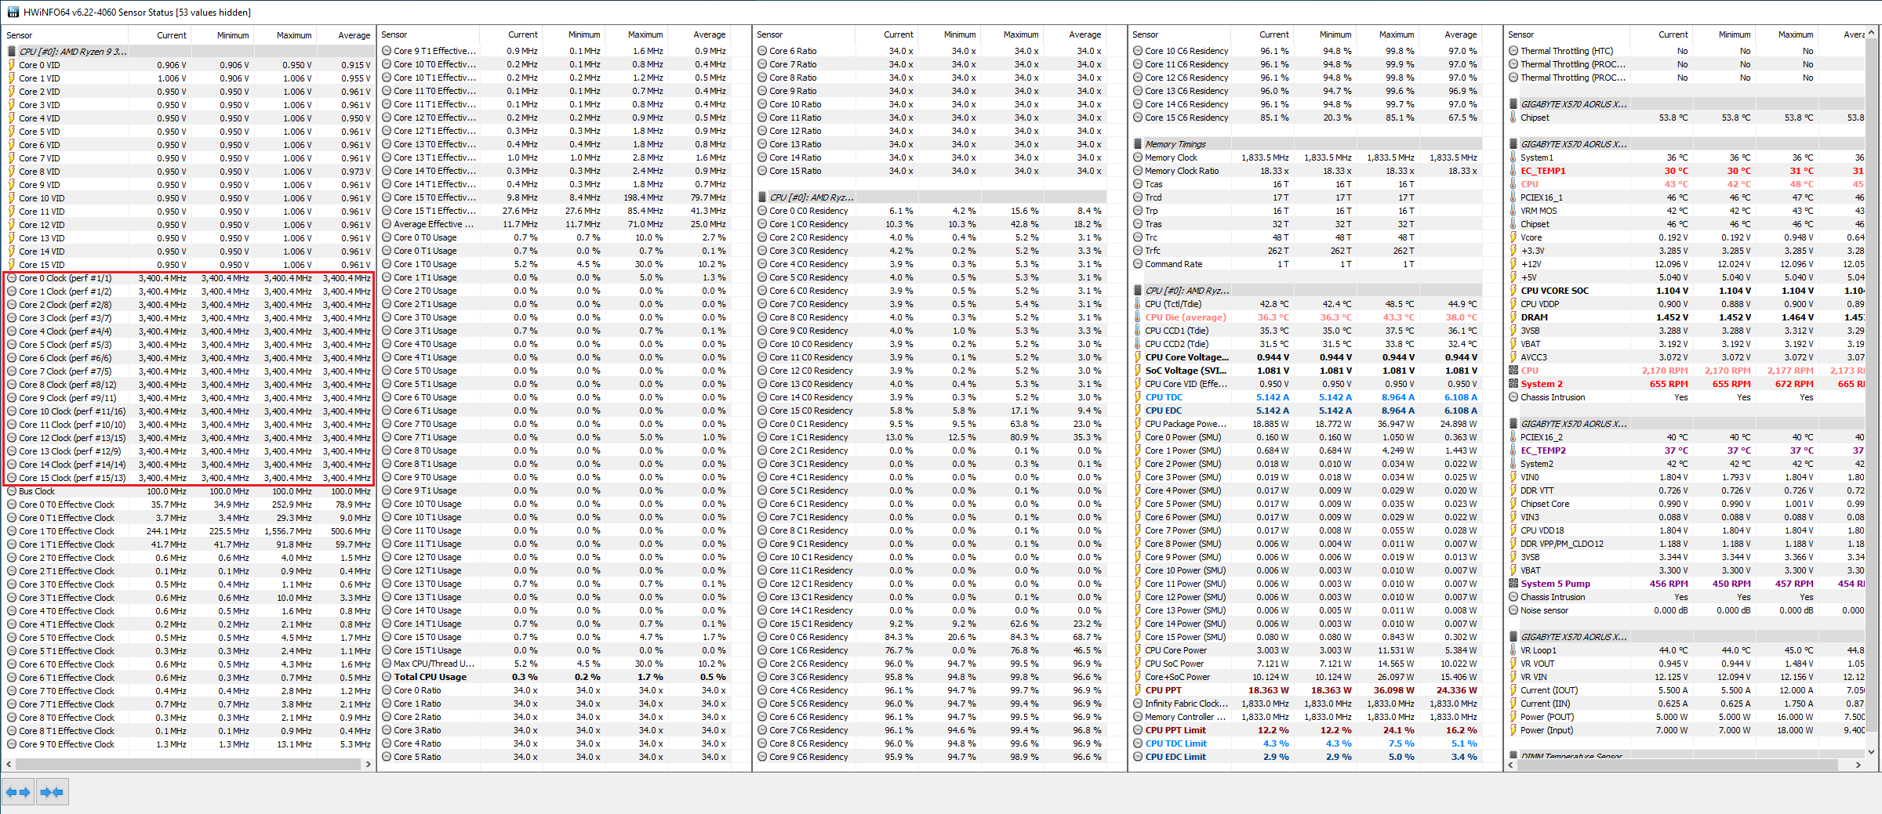The width and height of the screenshot is (1882, 814).
Task: Click the bolt icon beside CPU PPT
Action: tap(1138, 690)
